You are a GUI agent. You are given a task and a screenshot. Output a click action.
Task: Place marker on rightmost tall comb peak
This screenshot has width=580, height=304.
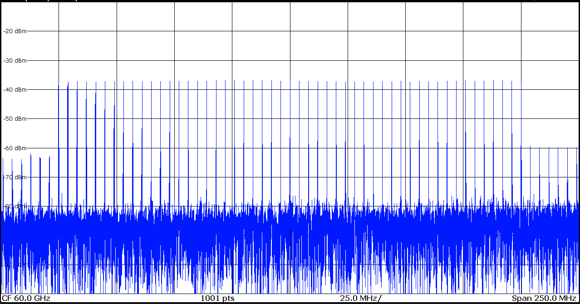click(x=512, y=82)
